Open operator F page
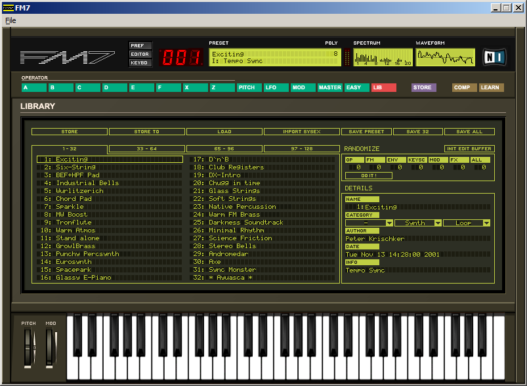This screenshot has height=386, width=527. click(169, 87)
